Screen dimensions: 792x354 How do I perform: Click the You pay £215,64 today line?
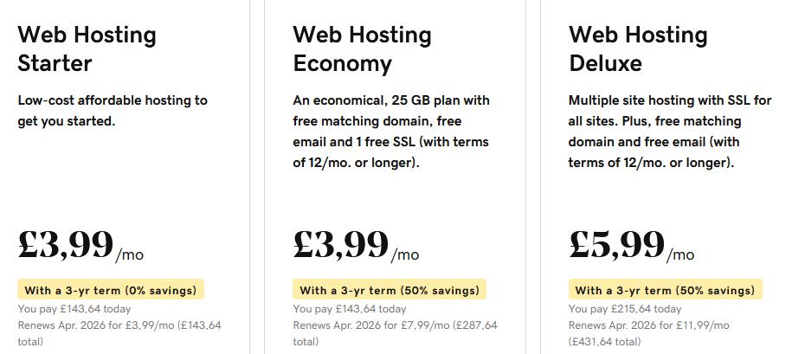click(x=625, y=308)
